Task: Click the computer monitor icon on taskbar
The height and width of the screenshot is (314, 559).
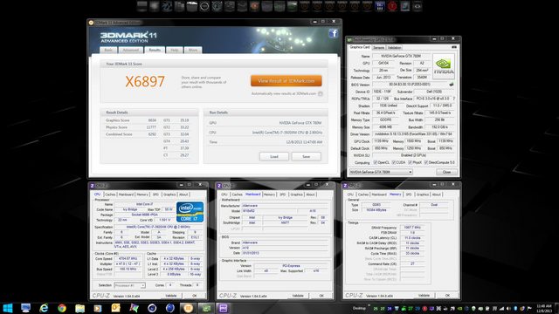Action: click(25, 308)
